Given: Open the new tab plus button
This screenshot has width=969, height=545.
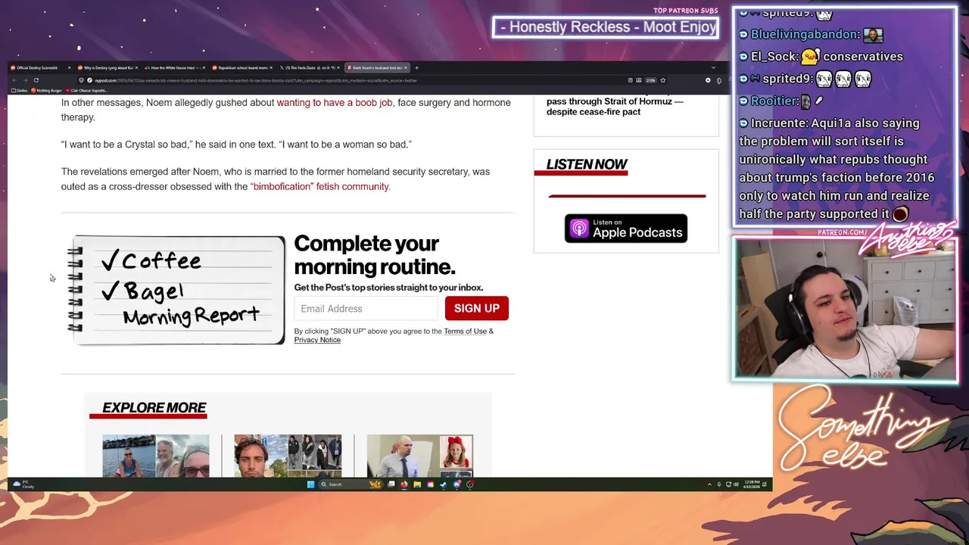Looking at the screenshot, I should coord(416,67).
